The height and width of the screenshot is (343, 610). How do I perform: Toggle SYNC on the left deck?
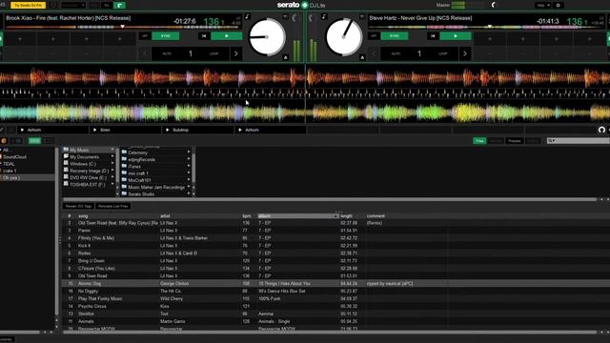point(165,36)
